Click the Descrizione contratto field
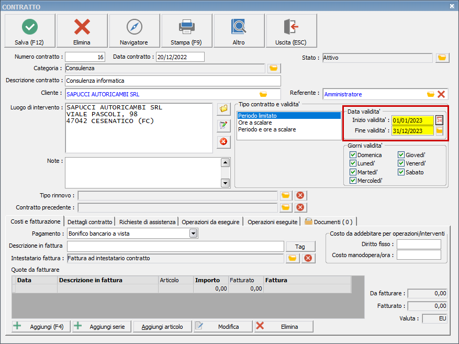Viewport: 459px width, 344px height. (173, 81)
